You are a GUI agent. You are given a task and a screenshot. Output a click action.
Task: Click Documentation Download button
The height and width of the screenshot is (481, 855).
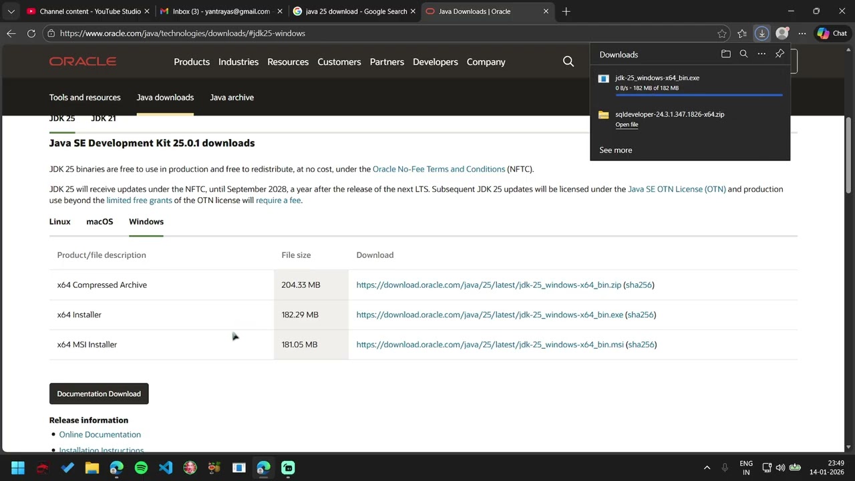pyautogui.click(x=99, y=394)
